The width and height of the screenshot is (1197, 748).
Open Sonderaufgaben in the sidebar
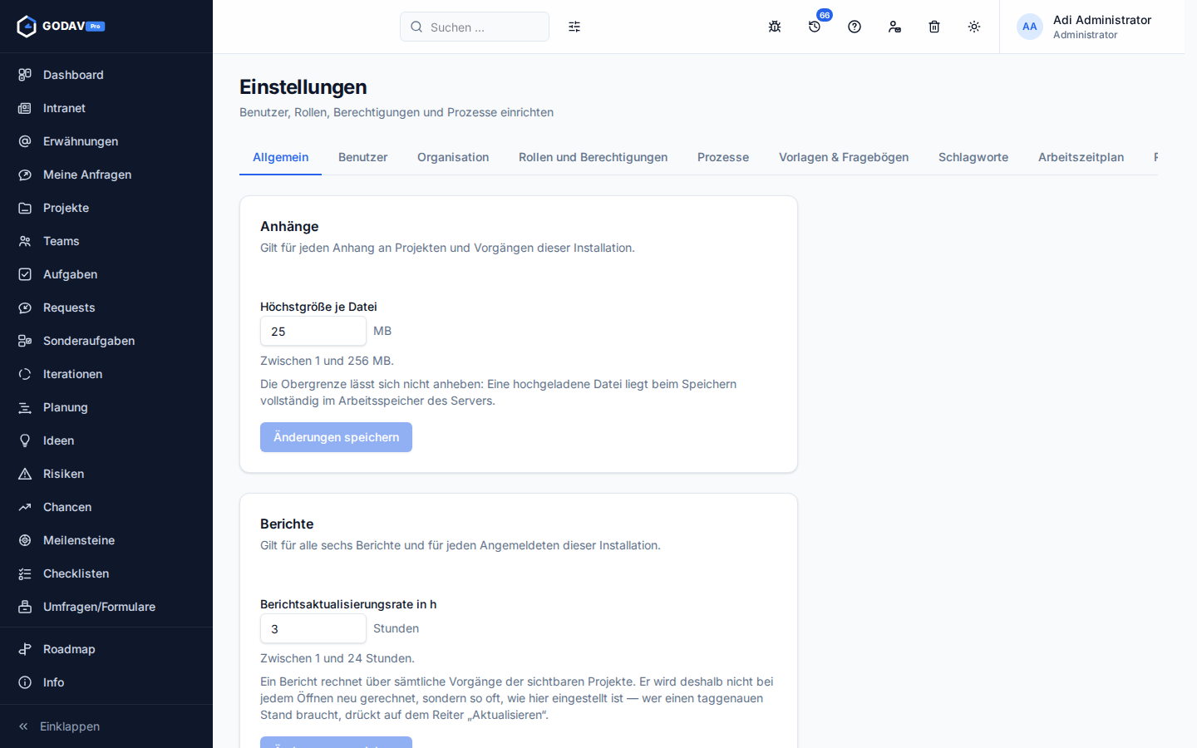coord(106,341)
